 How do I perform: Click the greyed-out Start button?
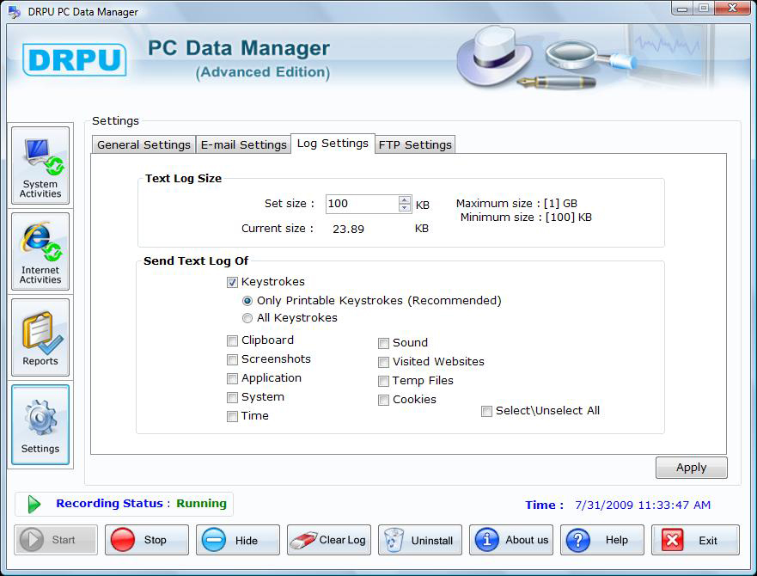tap(56, 540)
